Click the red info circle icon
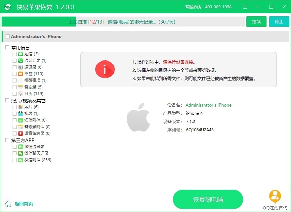Image resolution: width=291 pixels, height=212 pixels. point(105,69)
